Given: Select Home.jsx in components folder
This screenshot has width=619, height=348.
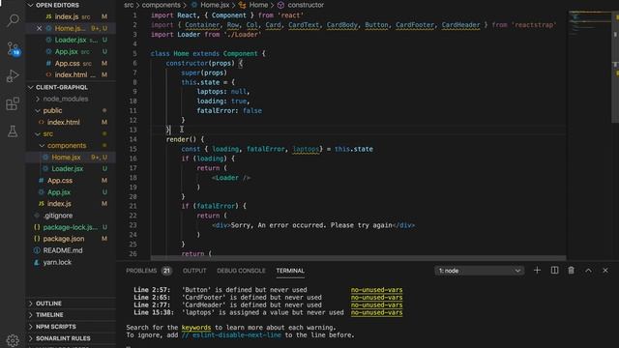Looking at the screenshot, I should (x=71, y=157).
